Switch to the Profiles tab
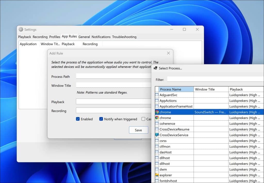The image size is (264, 183). coord(55,37)
